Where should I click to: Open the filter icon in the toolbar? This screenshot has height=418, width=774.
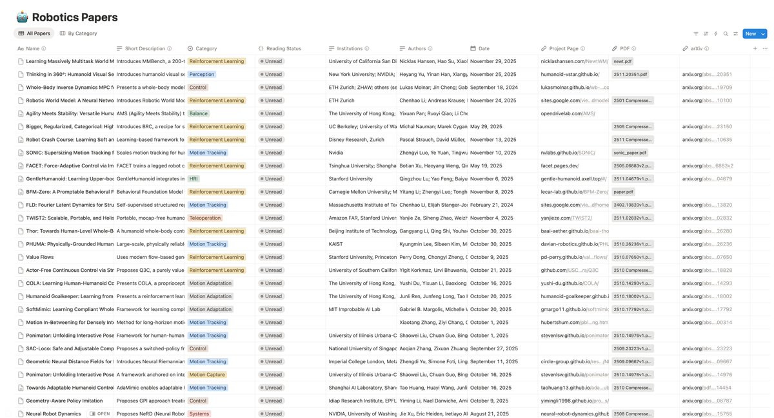click(695, 33)
